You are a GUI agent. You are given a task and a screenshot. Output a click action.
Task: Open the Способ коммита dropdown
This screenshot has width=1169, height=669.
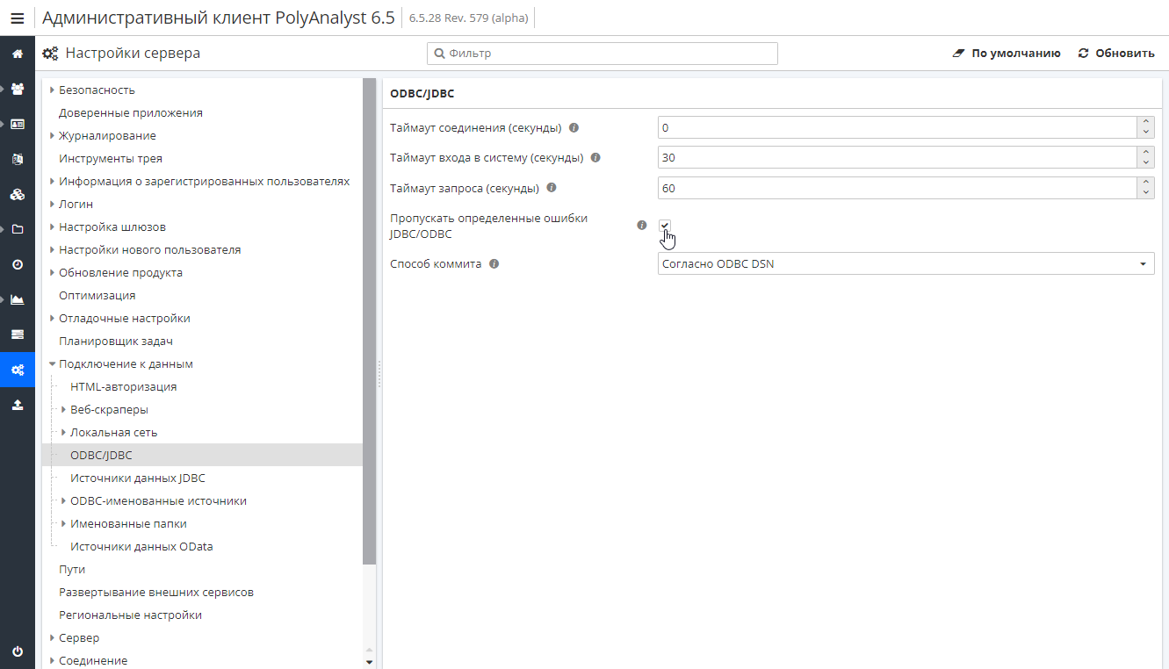(906, 263)
